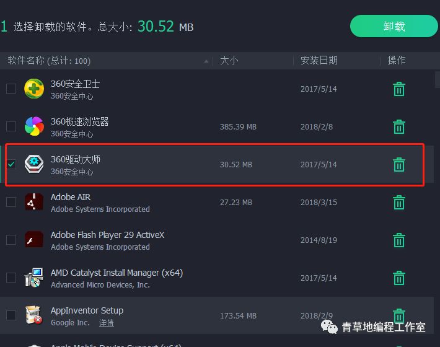The height and width of the screenshot is (347, 440).
Task: Click Google Inc. publisher text
Action: (x=70, y=323)
